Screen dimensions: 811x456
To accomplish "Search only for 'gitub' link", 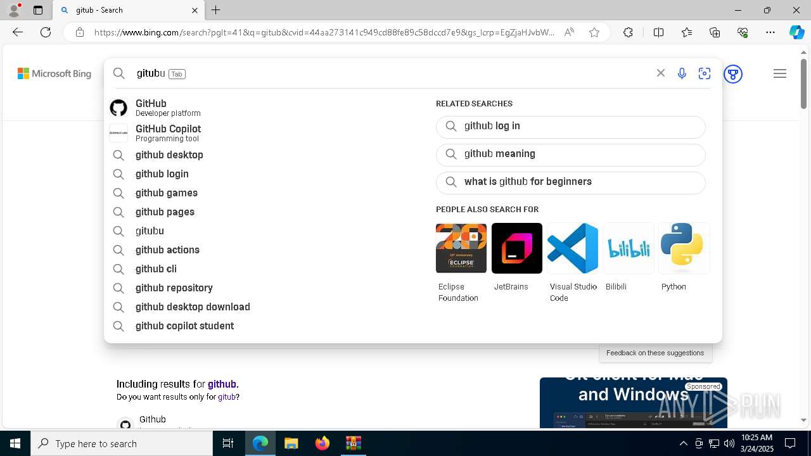I will (x=226, y=397).
